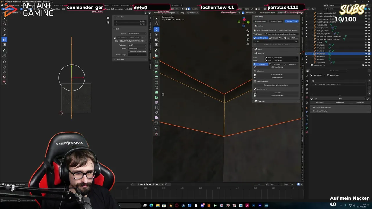Screen dimensions: 372x209
Task: Click the pan hand in UV editor
Action: pyautogui.click(x=108, y=22)
